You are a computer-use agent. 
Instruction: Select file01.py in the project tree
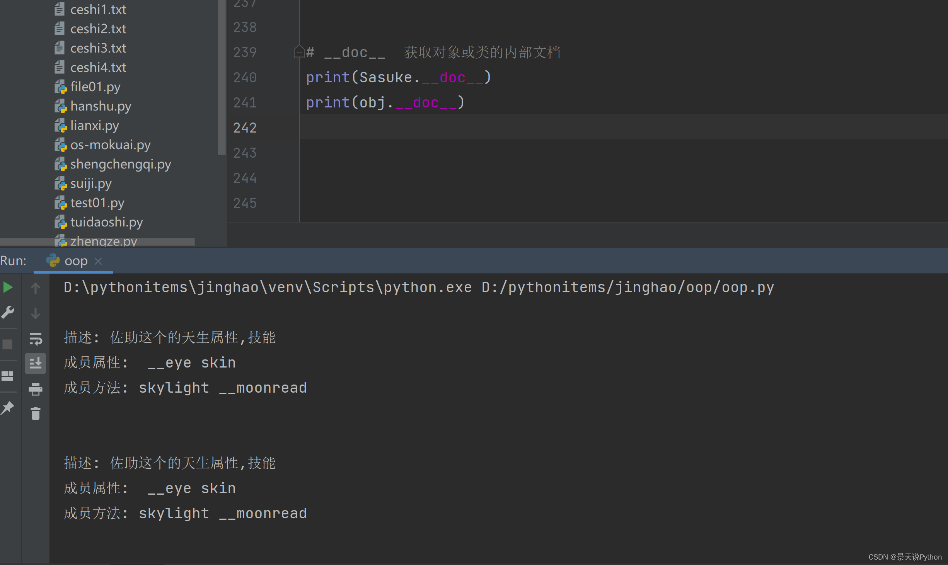point(95,87)
